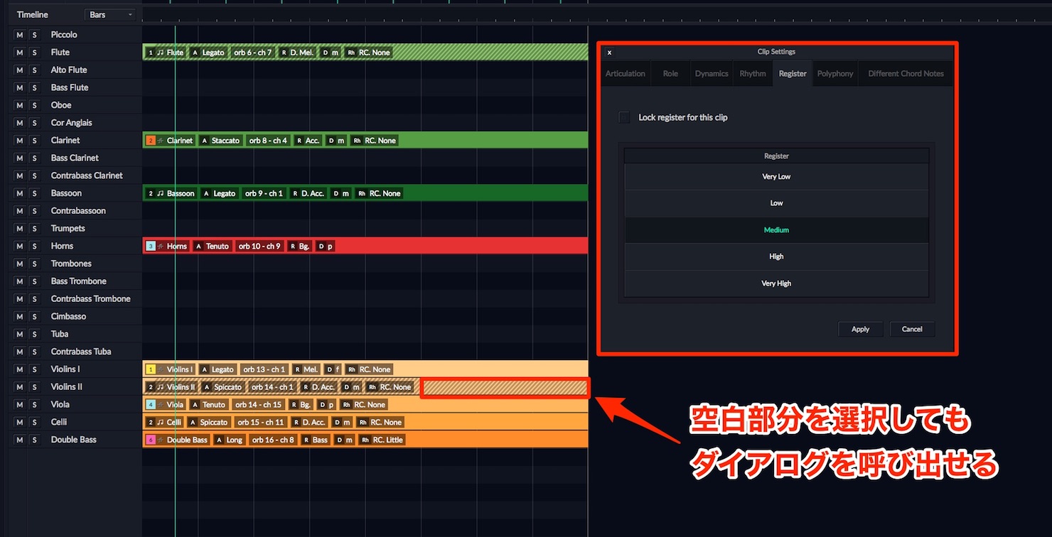
Task: Open the Spiccato articulation tag on Celli clip
Action: 209,423
